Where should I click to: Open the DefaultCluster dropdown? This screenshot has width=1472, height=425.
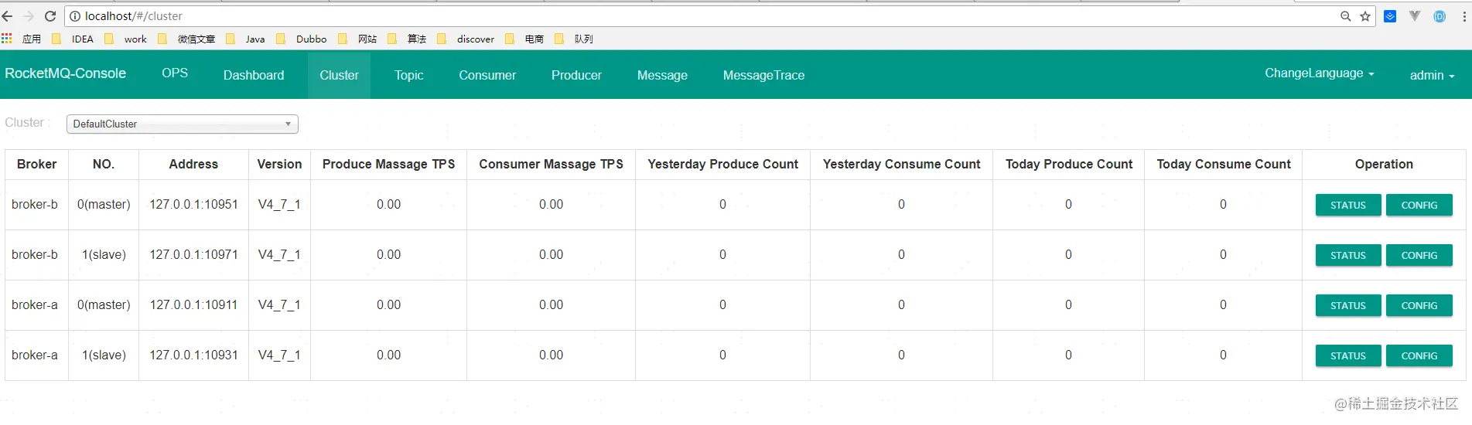[x=183, y=124]
